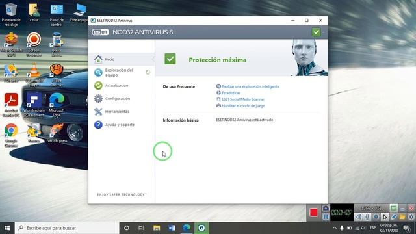Stop recording with the red square button
416x234 pixels.
[313, 213]
